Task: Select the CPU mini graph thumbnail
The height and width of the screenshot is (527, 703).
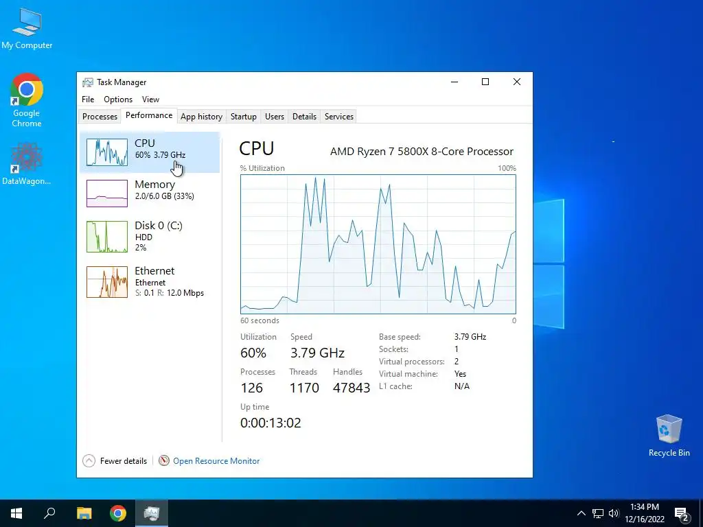Action: pyautogui.click(x=106, y=152)
